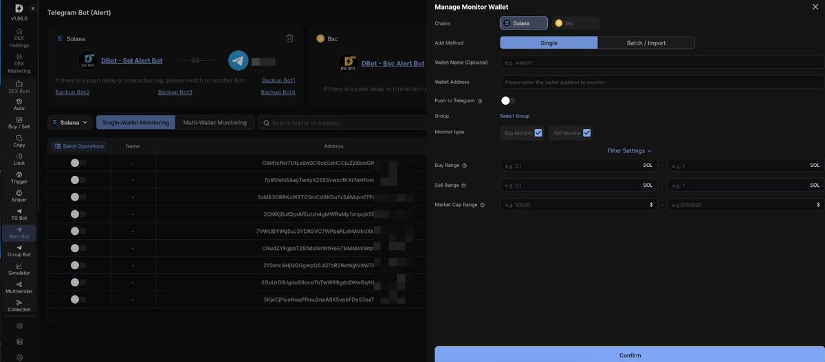Focus the Wallet Address input field

pos(662,82)
